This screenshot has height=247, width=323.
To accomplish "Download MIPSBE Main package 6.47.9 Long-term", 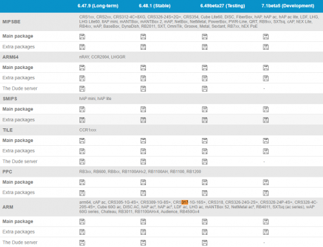I will (82, 37).
